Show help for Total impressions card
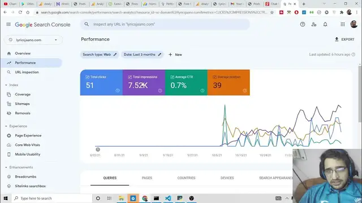362x203 pixels. tap(160, 91)
